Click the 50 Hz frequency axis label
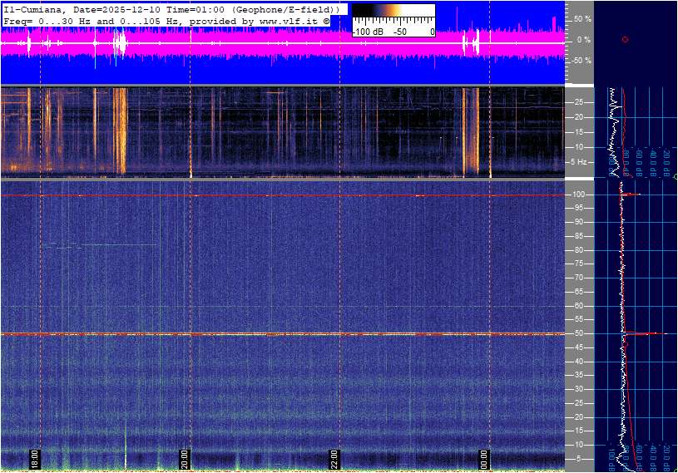678x473 pixels. [x=579, y=334]
